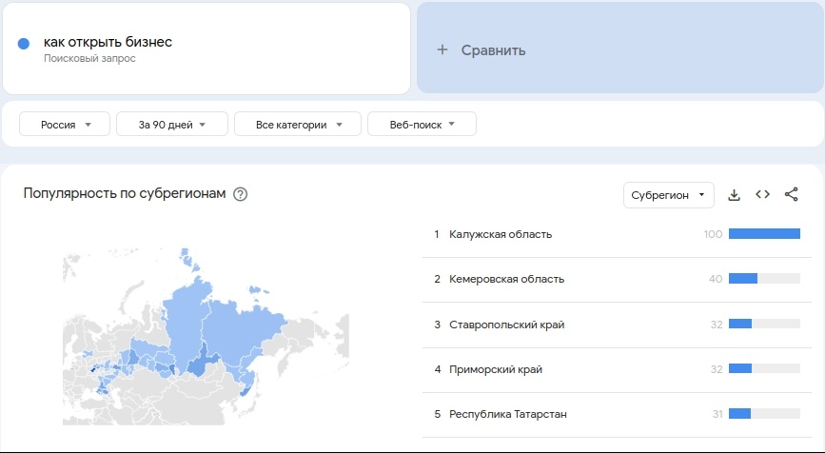The width and height of the screenshot is (825, 453).
Task: Open the embed code icon
Action: (762, 194)
